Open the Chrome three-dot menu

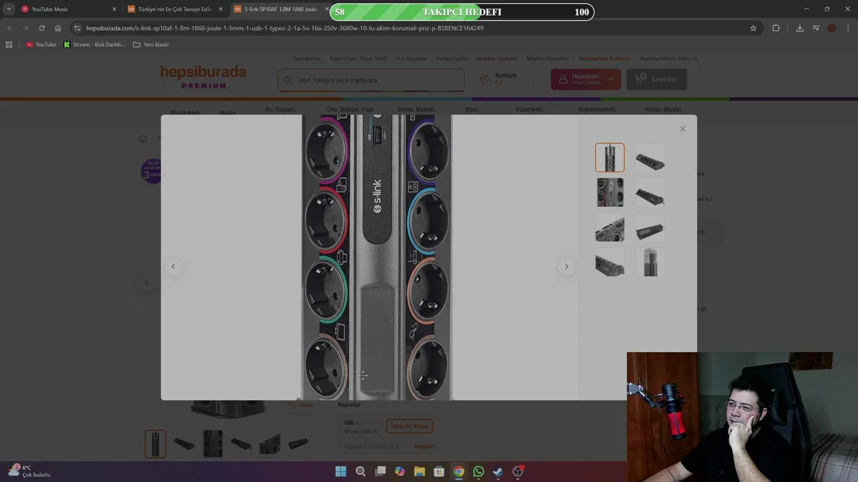click(x=849, y=28)
